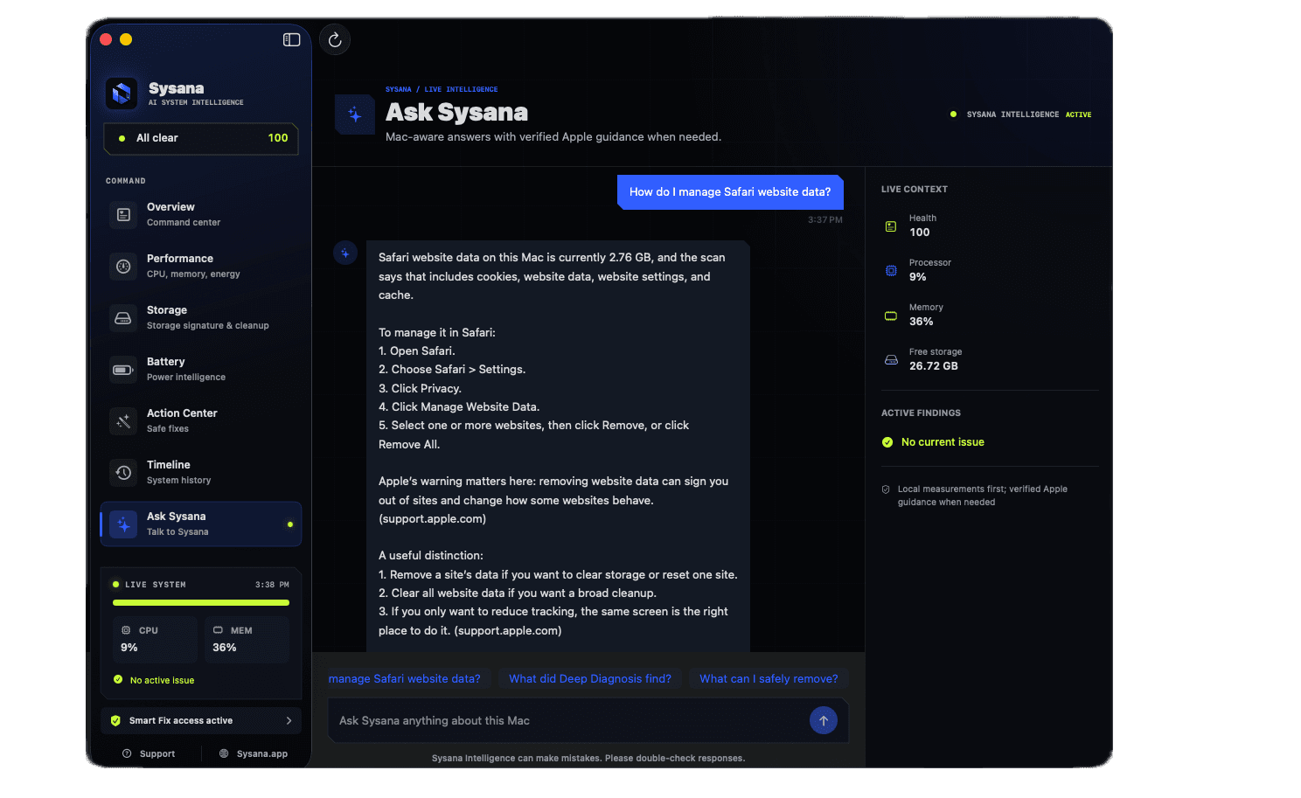Click the yellow minimize window button
Viewport: 1301px width, 798px height.
(x=126, y=39)
